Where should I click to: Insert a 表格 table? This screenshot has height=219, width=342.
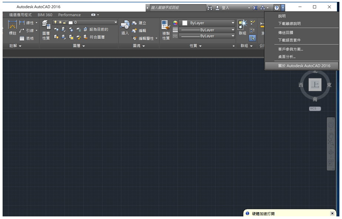coord(27,39)
